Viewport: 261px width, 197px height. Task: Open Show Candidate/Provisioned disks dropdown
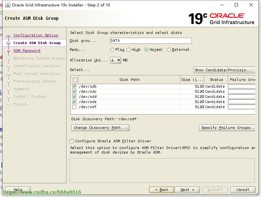(x=224, y=70)
